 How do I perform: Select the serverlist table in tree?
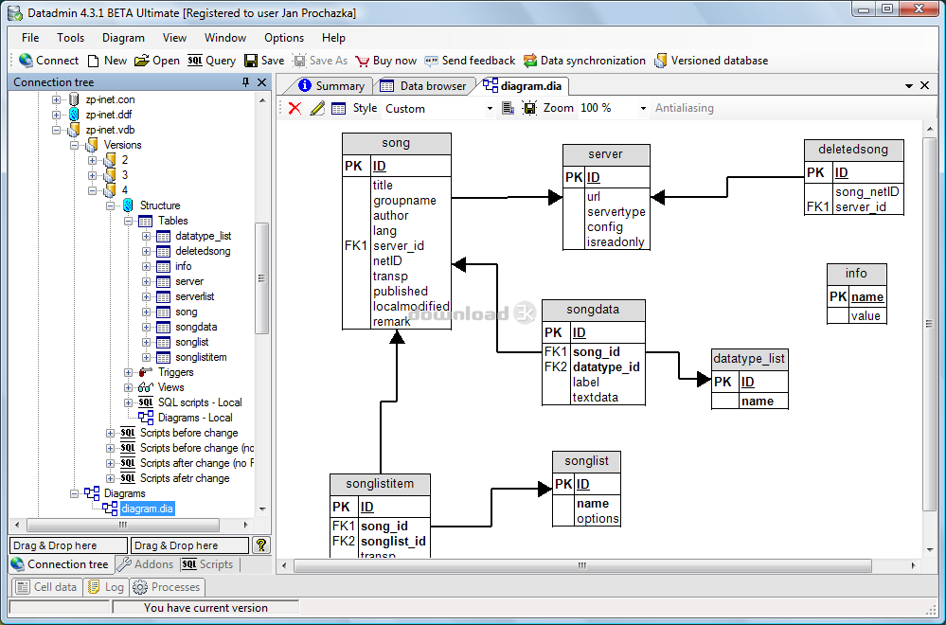point(194,296)
